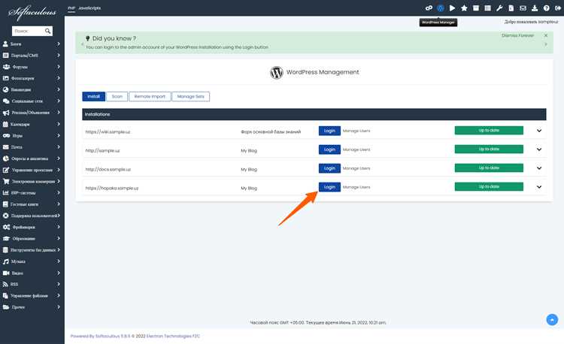Click the Музыка note icon

[x=6, y=261]
